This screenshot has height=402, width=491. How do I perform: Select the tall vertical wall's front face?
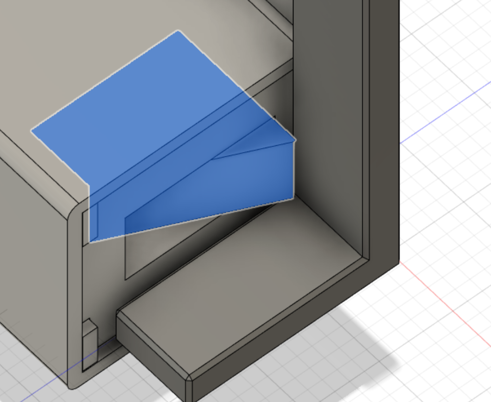pos(327,125)
